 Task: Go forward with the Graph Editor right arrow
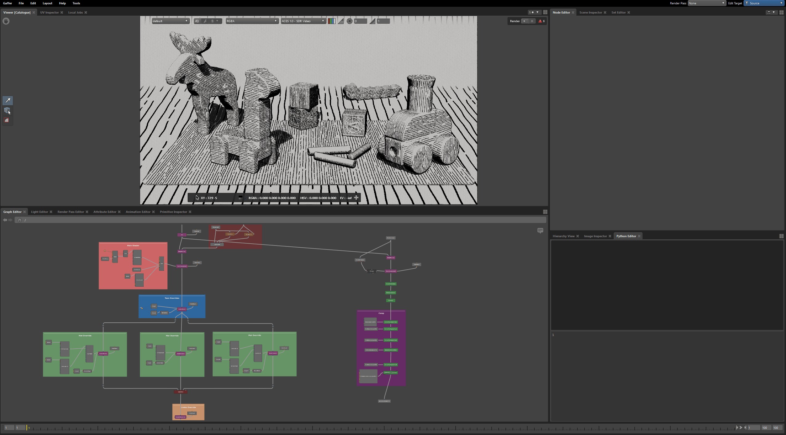pos(10,220)
